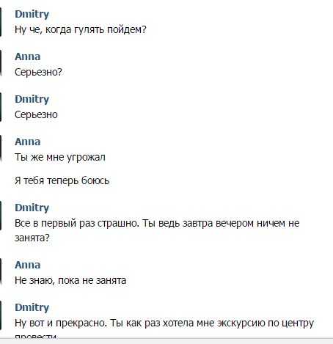Click Dmitry's name above the "Серьезно" reply
This screenshot has height=344, width=333.
click(x=32, y=99)
